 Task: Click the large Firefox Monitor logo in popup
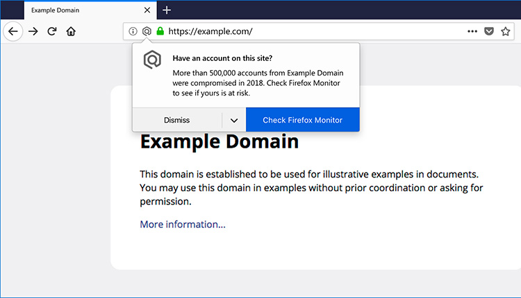(152, 60)
